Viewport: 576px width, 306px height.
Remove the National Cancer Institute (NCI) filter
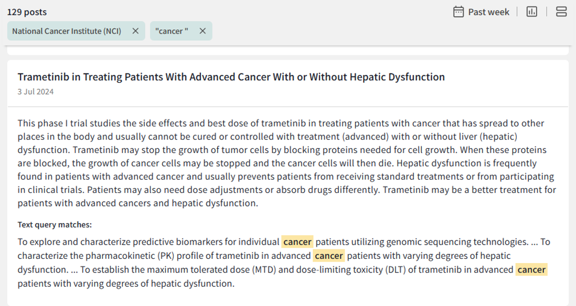point(135,31)
